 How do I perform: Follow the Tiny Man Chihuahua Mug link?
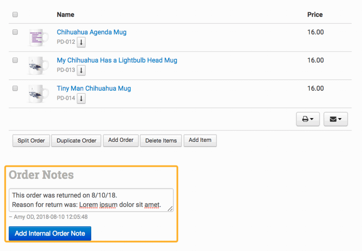94,88
